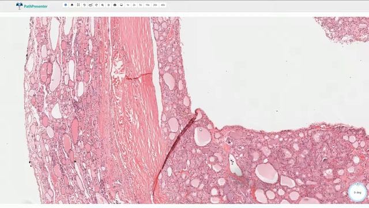
Task: Set magnification to 2x
Action: click(x=134, y=5)
